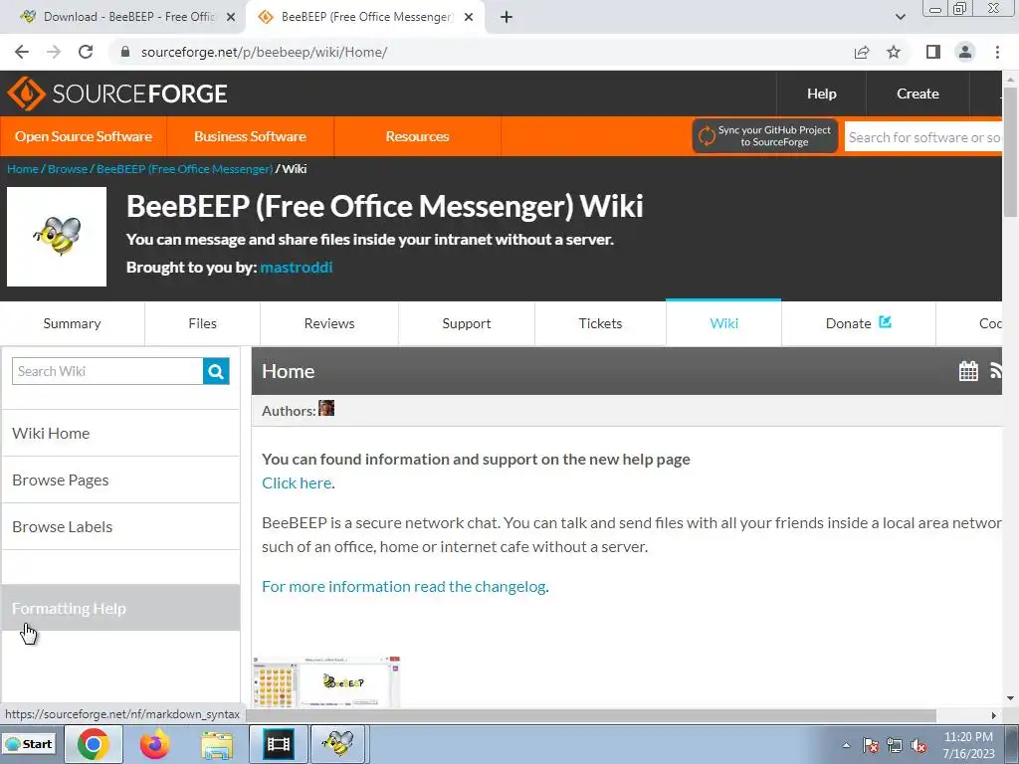Focus the Search Wiki field
Viewport: 1019px width, 764px height.
point(107,371)
